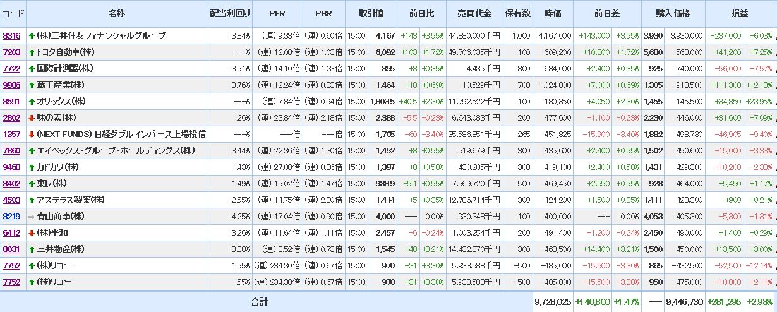777x312 pixels.
Task: Open stock code link 8219
Action: pos(11,217)
